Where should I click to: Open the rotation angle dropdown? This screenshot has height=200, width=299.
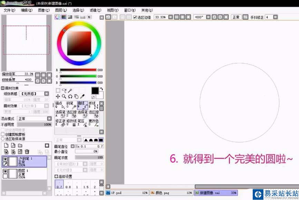click(208, 17)
